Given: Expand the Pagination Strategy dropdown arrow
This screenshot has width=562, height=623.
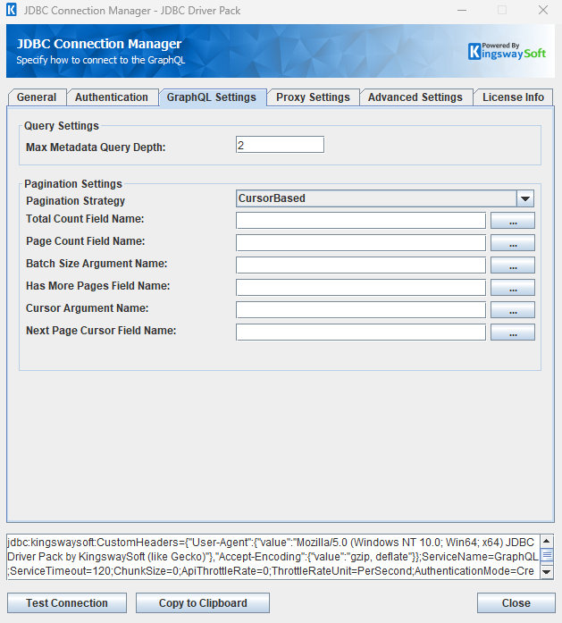Looking at the screenshot, I should [x=525, y=198].
